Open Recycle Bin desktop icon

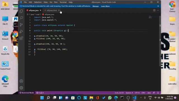5,50
